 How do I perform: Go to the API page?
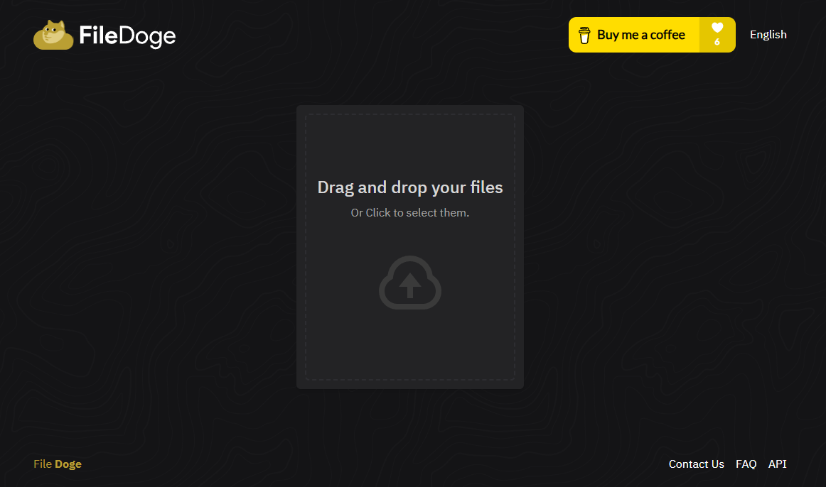(x=777, y=464)
